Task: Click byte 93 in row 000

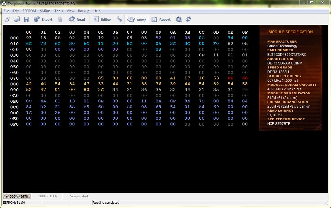Action: pos(29,38)
